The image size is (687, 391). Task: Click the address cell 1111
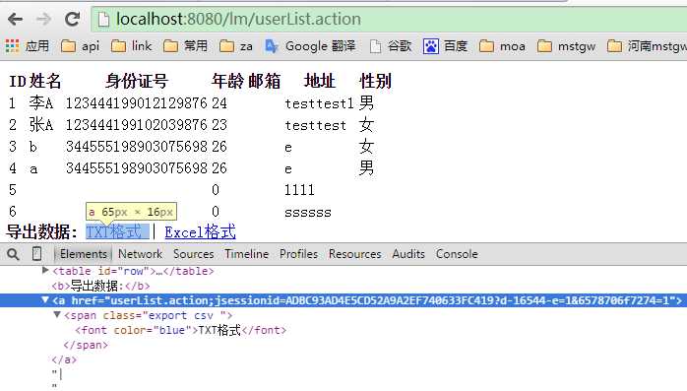299,190
